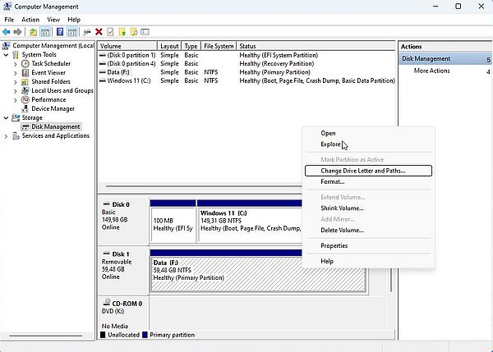Screen dimensions: 493x352
Task: Select Shrink Volume from context menu
Action: point(342,208)
